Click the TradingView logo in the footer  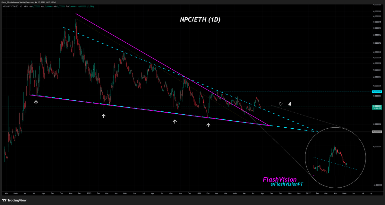tap(14, 200)
